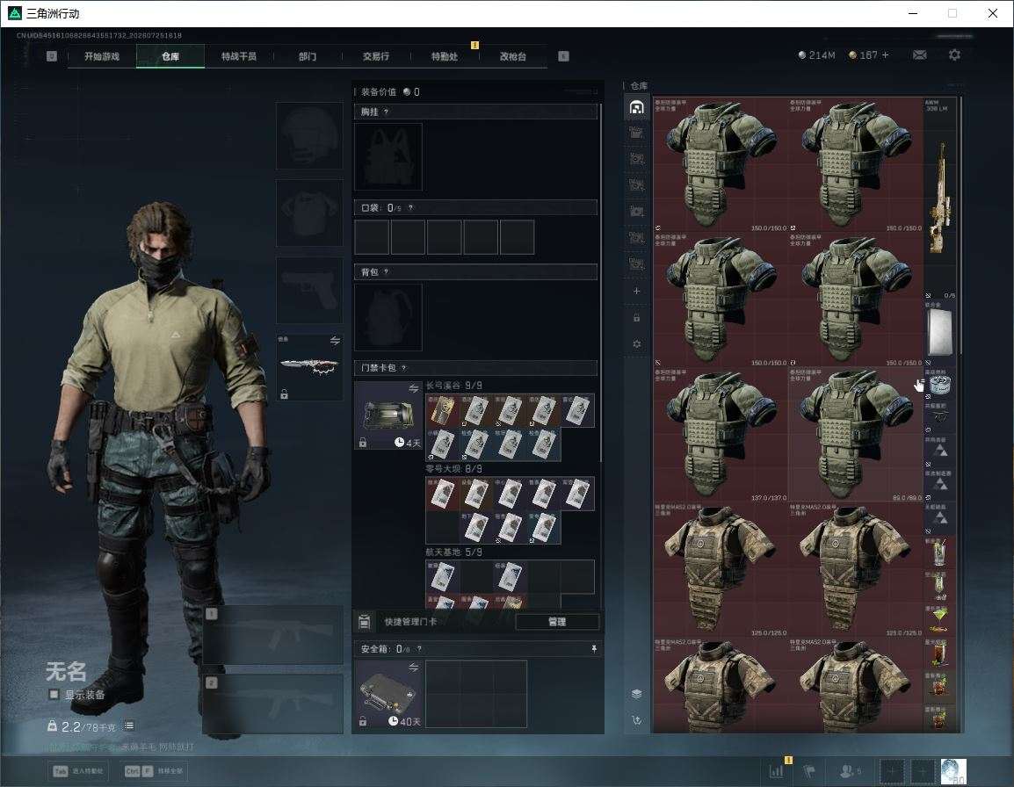1014x787 pixels.
Task: Expand the 胸挂 help question mark
Action: (386, 112)
